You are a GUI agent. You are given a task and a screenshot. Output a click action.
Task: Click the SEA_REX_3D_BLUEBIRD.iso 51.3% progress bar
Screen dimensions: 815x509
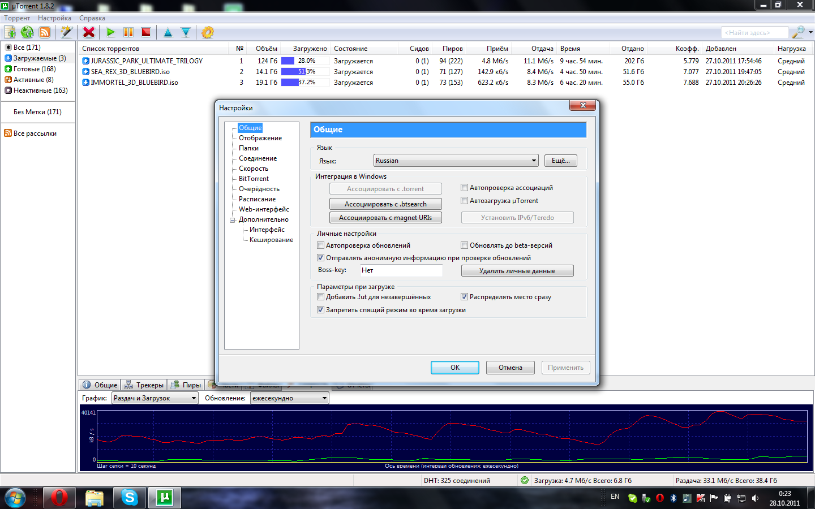[x=305, y=72]
